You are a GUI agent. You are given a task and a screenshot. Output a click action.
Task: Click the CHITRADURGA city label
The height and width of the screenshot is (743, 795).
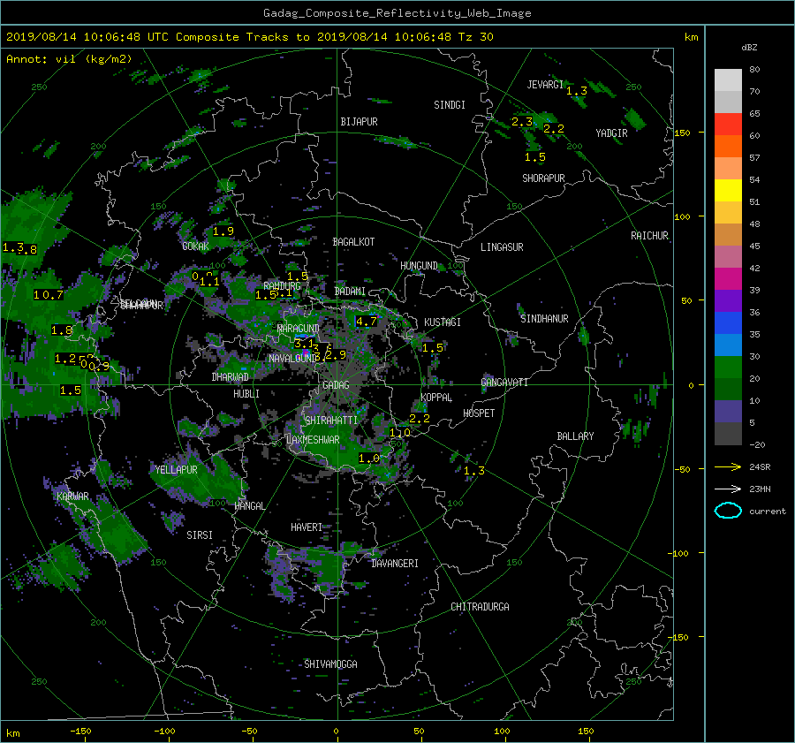pos(480,607)
